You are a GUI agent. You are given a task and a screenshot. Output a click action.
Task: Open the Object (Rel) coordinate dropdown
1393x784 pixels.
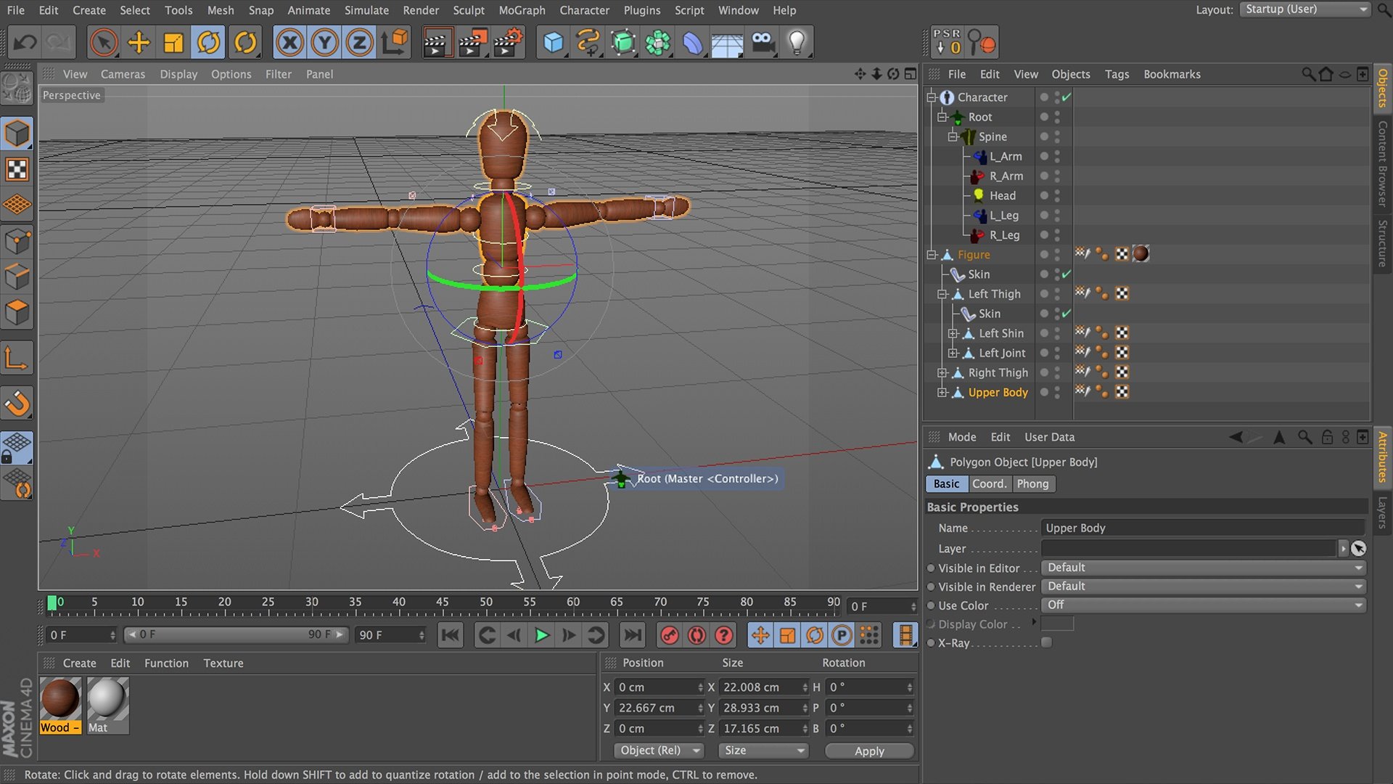[659, 751]
